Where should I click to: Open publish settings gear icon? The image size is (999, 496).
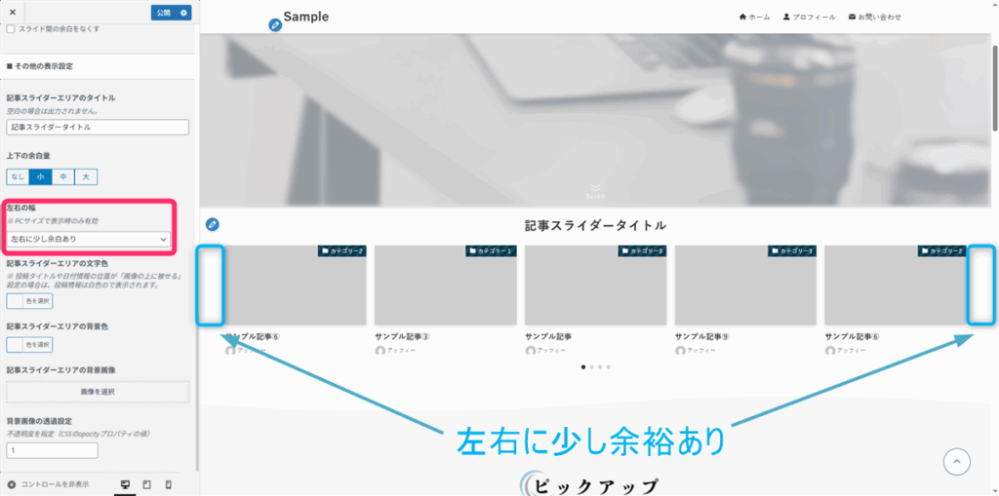click(184, 13)
